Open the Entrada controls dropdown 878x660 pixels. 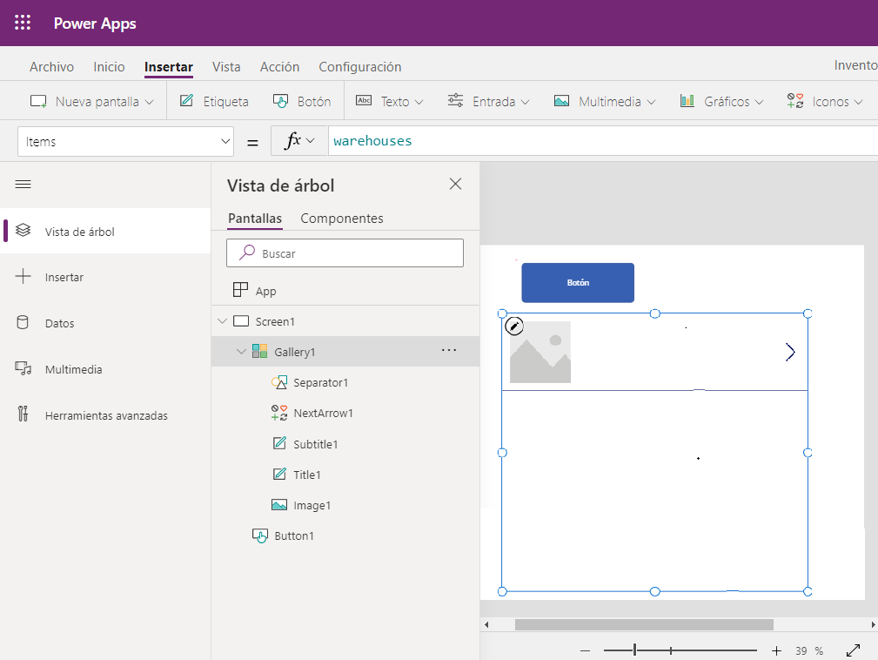click(488, 101)
